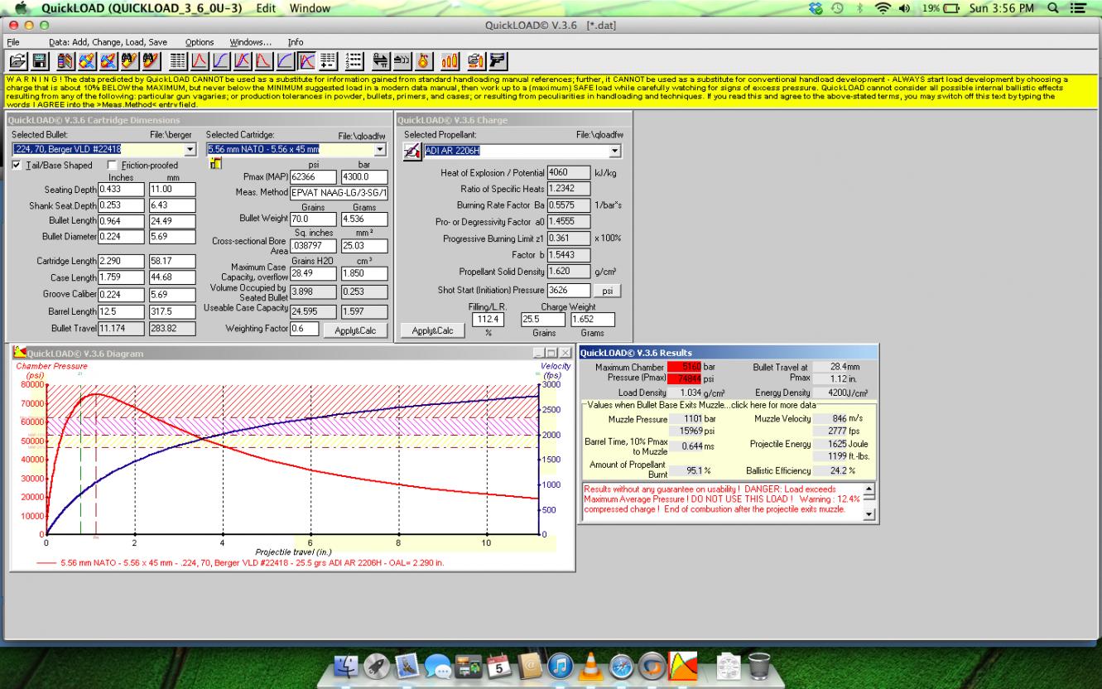Open Finder from the Dock
This screenshot has width=1102, height=689.
coord(346,666)
